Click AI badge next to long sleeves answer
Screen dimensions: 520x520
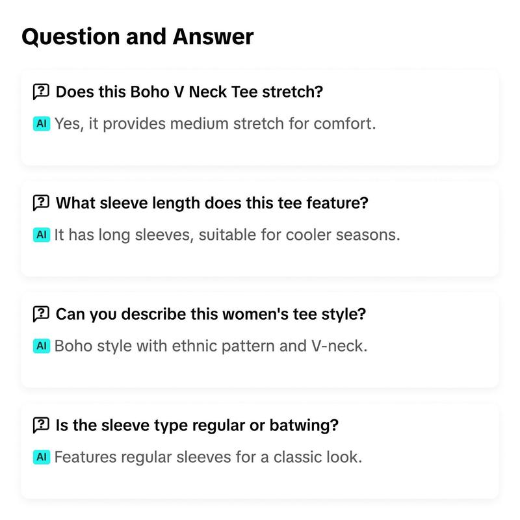coord(42,235)
